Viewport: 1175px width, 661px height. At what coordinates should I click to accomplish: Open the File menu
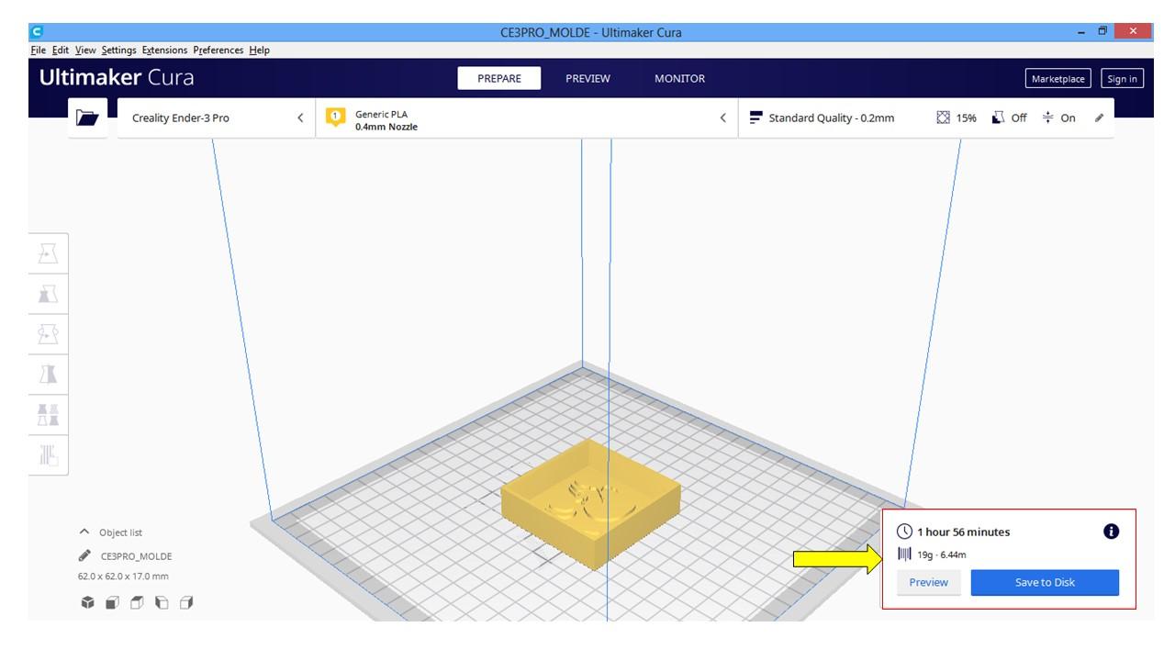pyautogui.click(x=38, y=50)
